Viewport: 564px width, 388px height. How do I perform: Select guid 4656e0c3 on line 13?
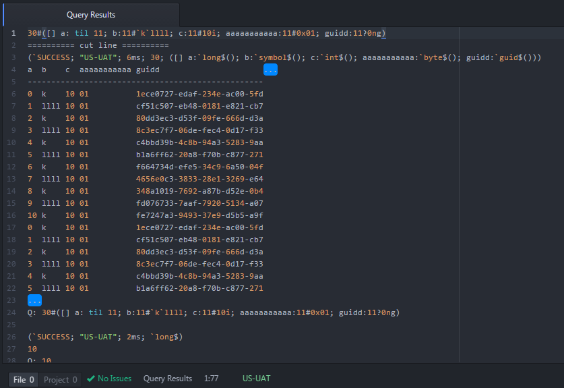(x=199, y=179)
